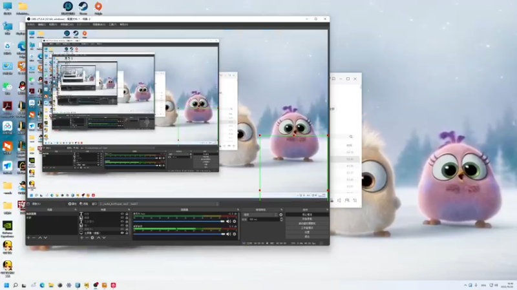Image resolution: width=517 pixels, height=290 pixels.
Task: Open taskbar Search
Action: [15, 285]
